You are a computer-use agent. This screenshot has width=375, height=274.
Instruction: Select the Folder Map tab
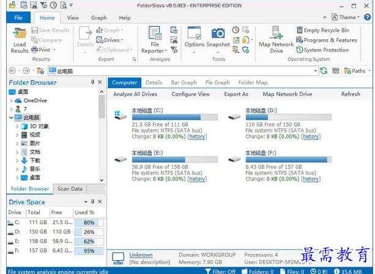[x=253, y=83]
